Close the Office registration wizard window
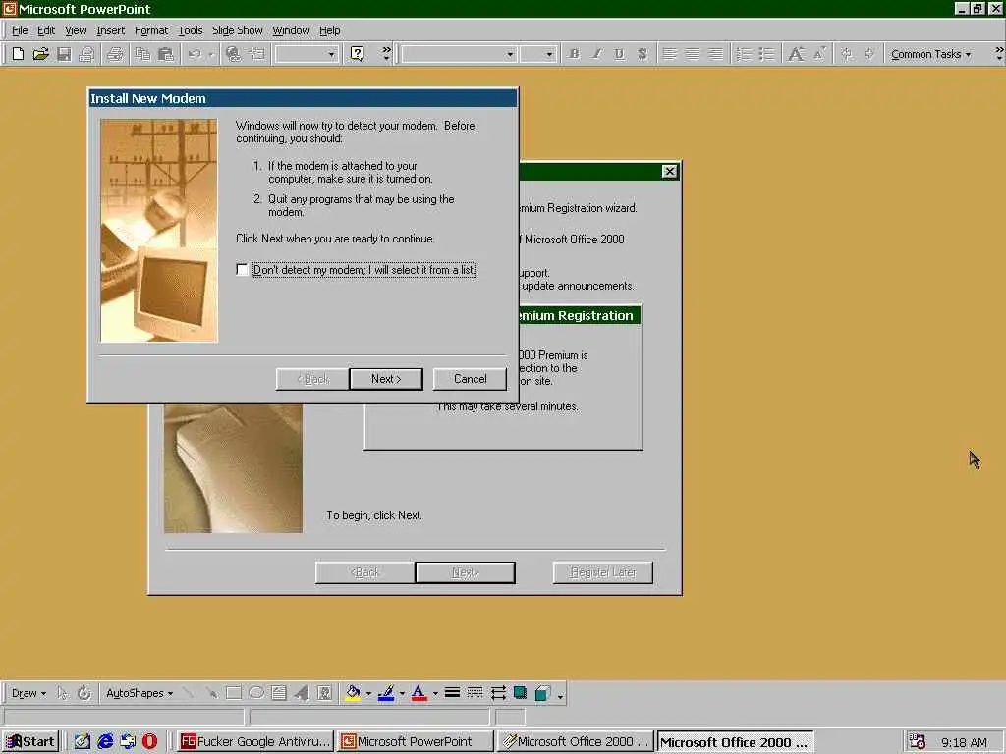Viewport: 1006px width, 754px height. coord(669,171)
